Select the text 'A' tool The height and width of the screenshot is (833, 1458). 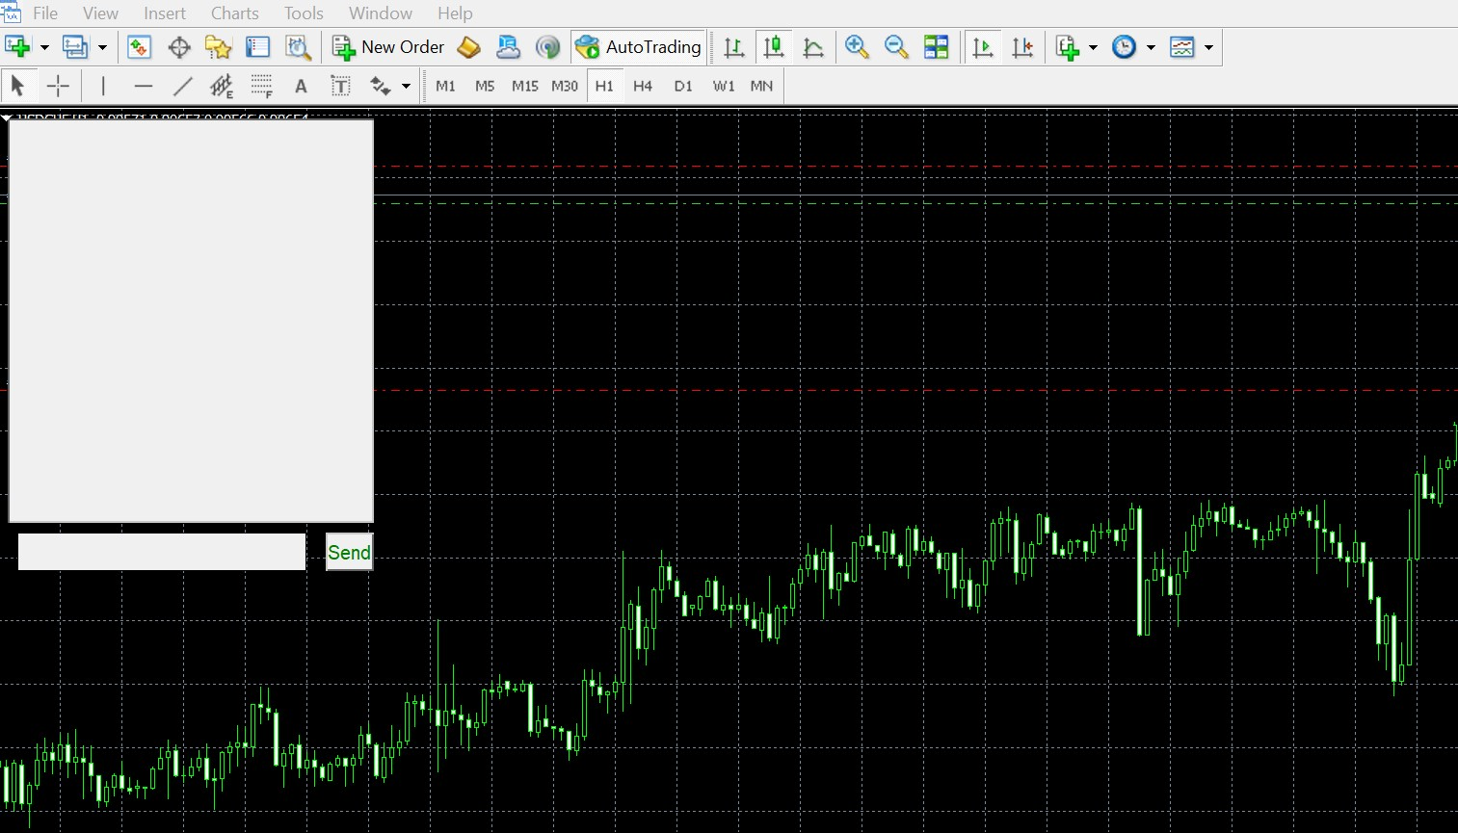tap(301, 86)
